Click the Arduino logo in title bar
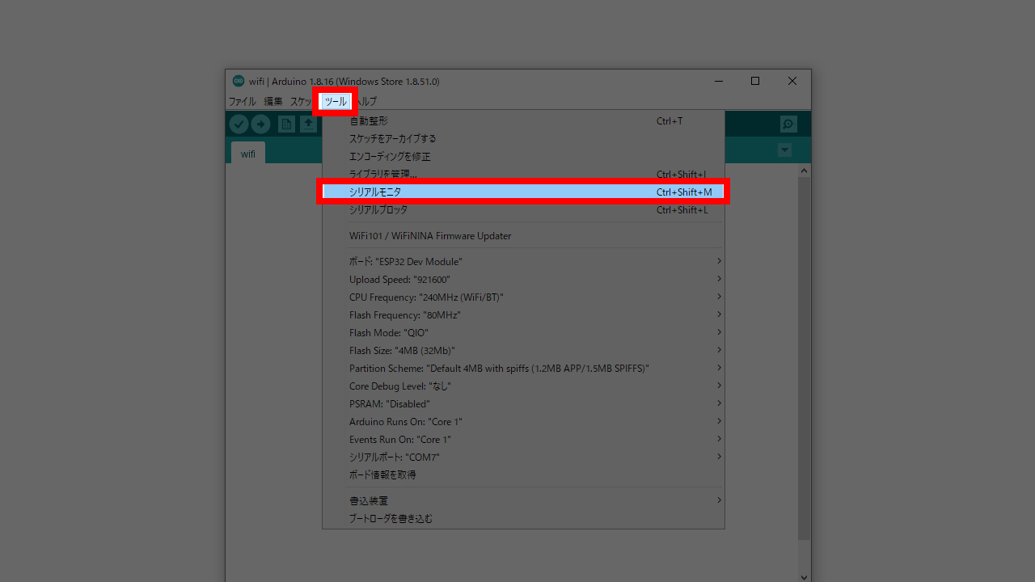This screenshot has height=582, width=1035. click(239, 81)
